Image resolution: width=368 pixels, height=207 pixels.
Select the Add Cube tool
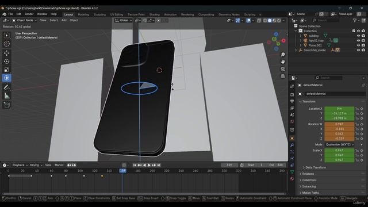click(6, 105)
